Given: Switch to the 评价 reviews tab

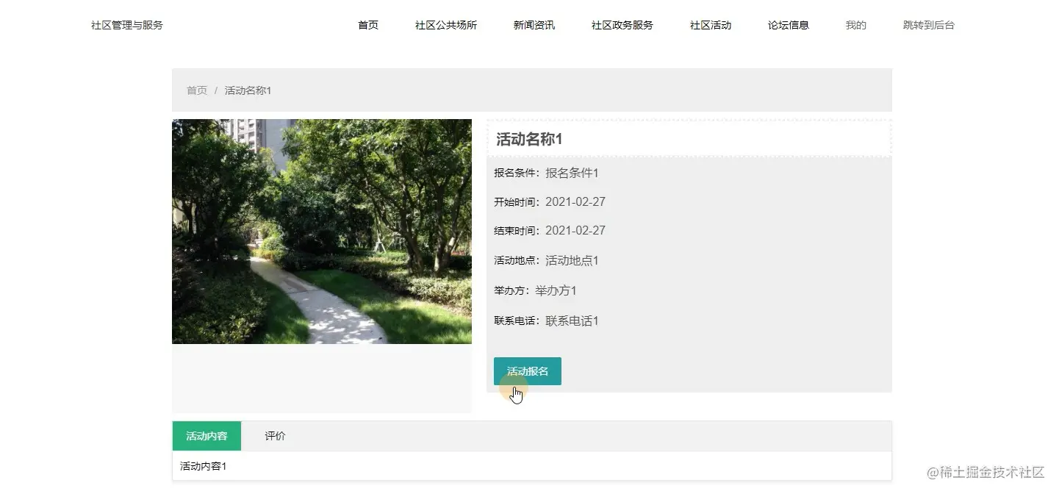Looking at the screenshot, I should pyautogui.click(x=275, y=435).
